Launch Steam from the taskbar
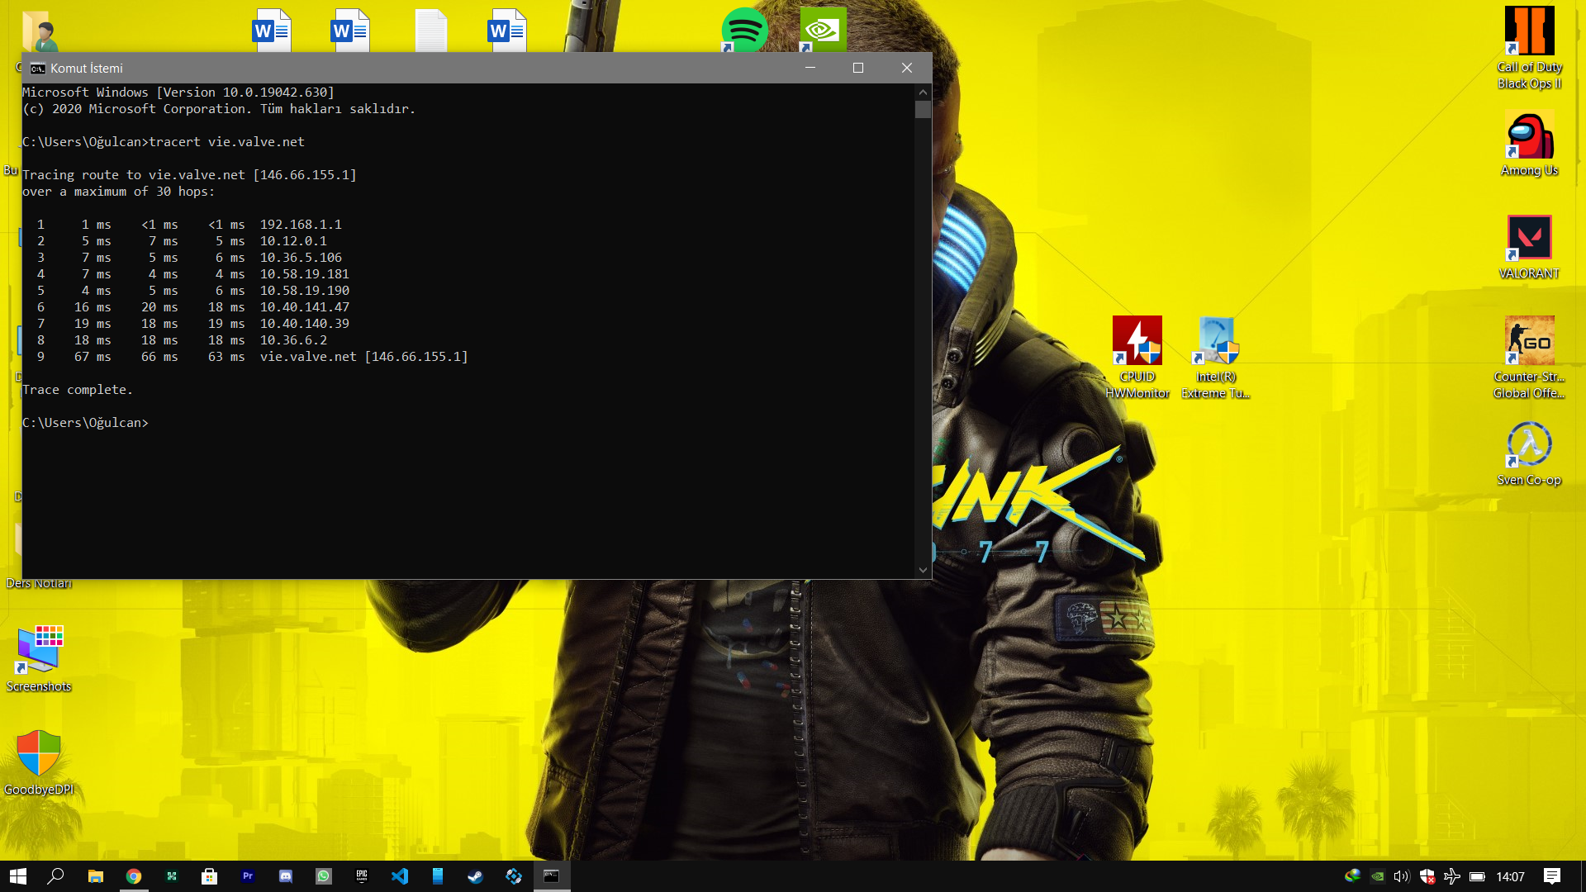 [476, 876]
